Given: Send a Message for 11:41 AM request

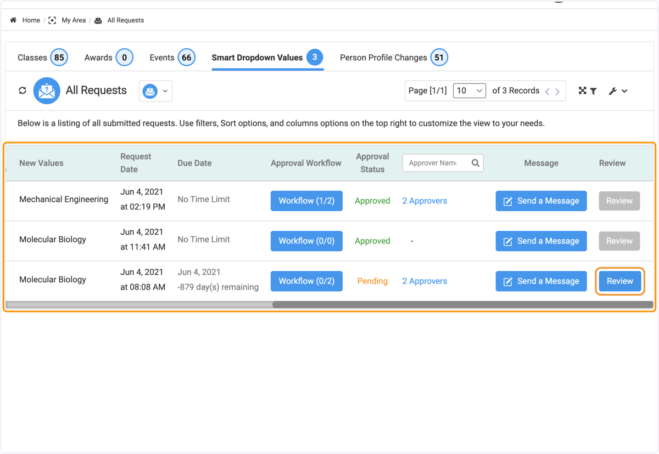Looking at the screenshot, I should click(x=541, y=241).
